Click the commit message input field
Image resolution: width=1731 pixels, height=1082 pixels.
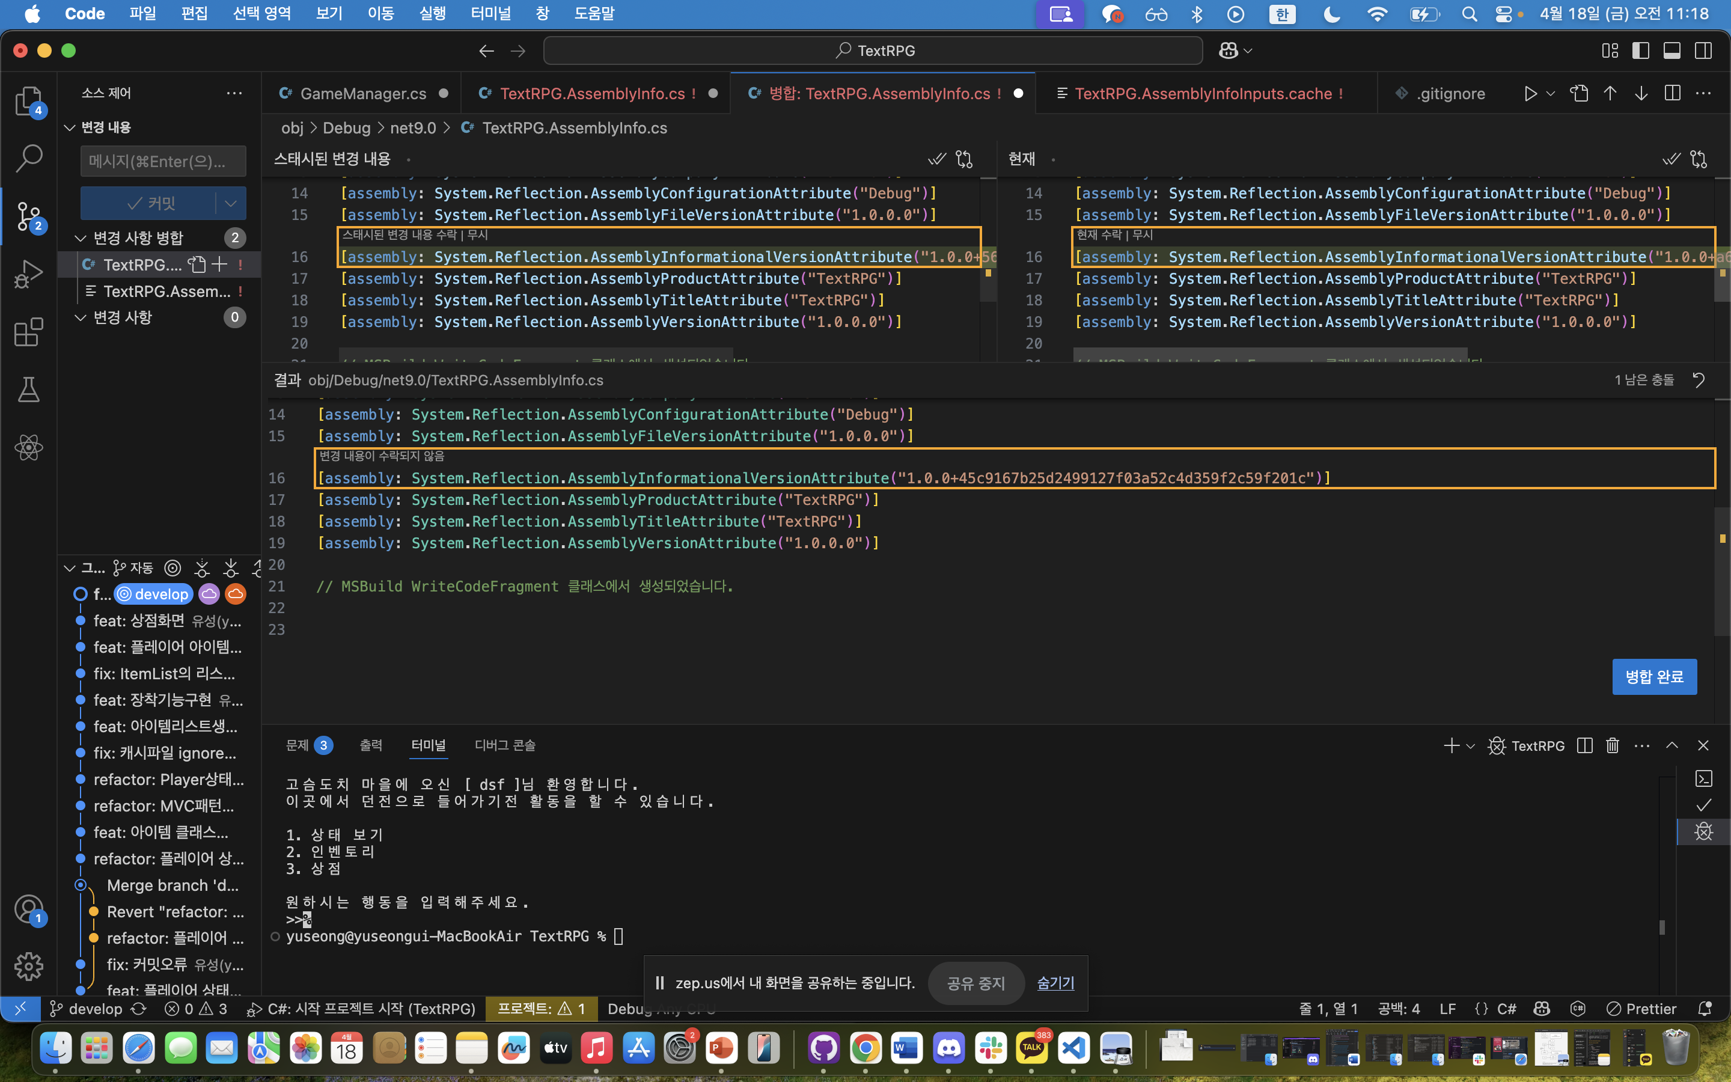coord(163,161)
